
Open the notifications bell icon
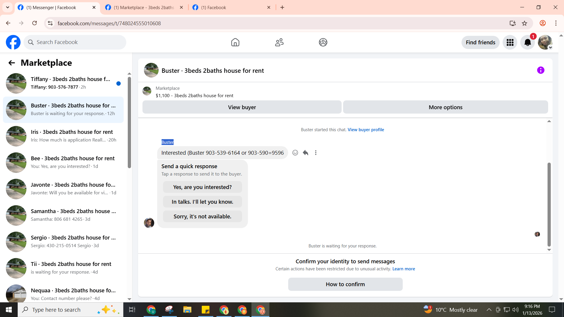528,43
